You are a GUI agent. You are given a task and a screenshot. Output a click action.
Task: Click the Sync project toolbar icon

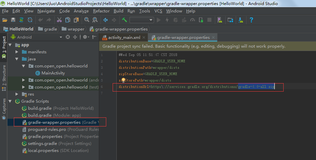(21, 20)
